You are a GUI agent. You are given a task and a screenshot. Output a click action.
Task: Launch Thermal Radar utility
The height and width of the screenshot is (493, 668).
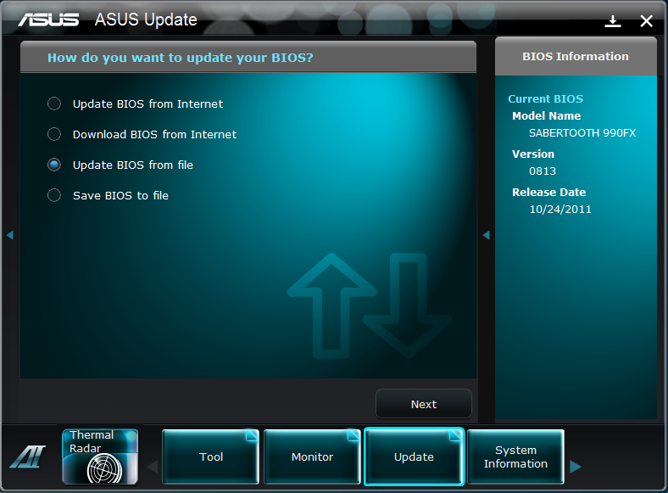coord(100,457)
